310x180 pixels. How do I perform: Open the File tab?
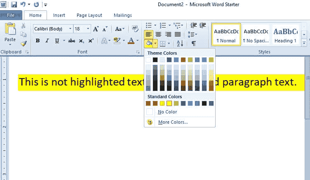pyautogui.click(x=11, y=15)
